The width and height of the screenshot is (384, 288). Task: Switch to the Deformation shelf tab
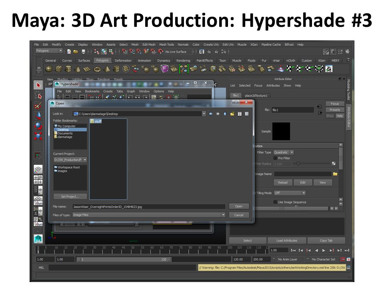pos(123,60)
